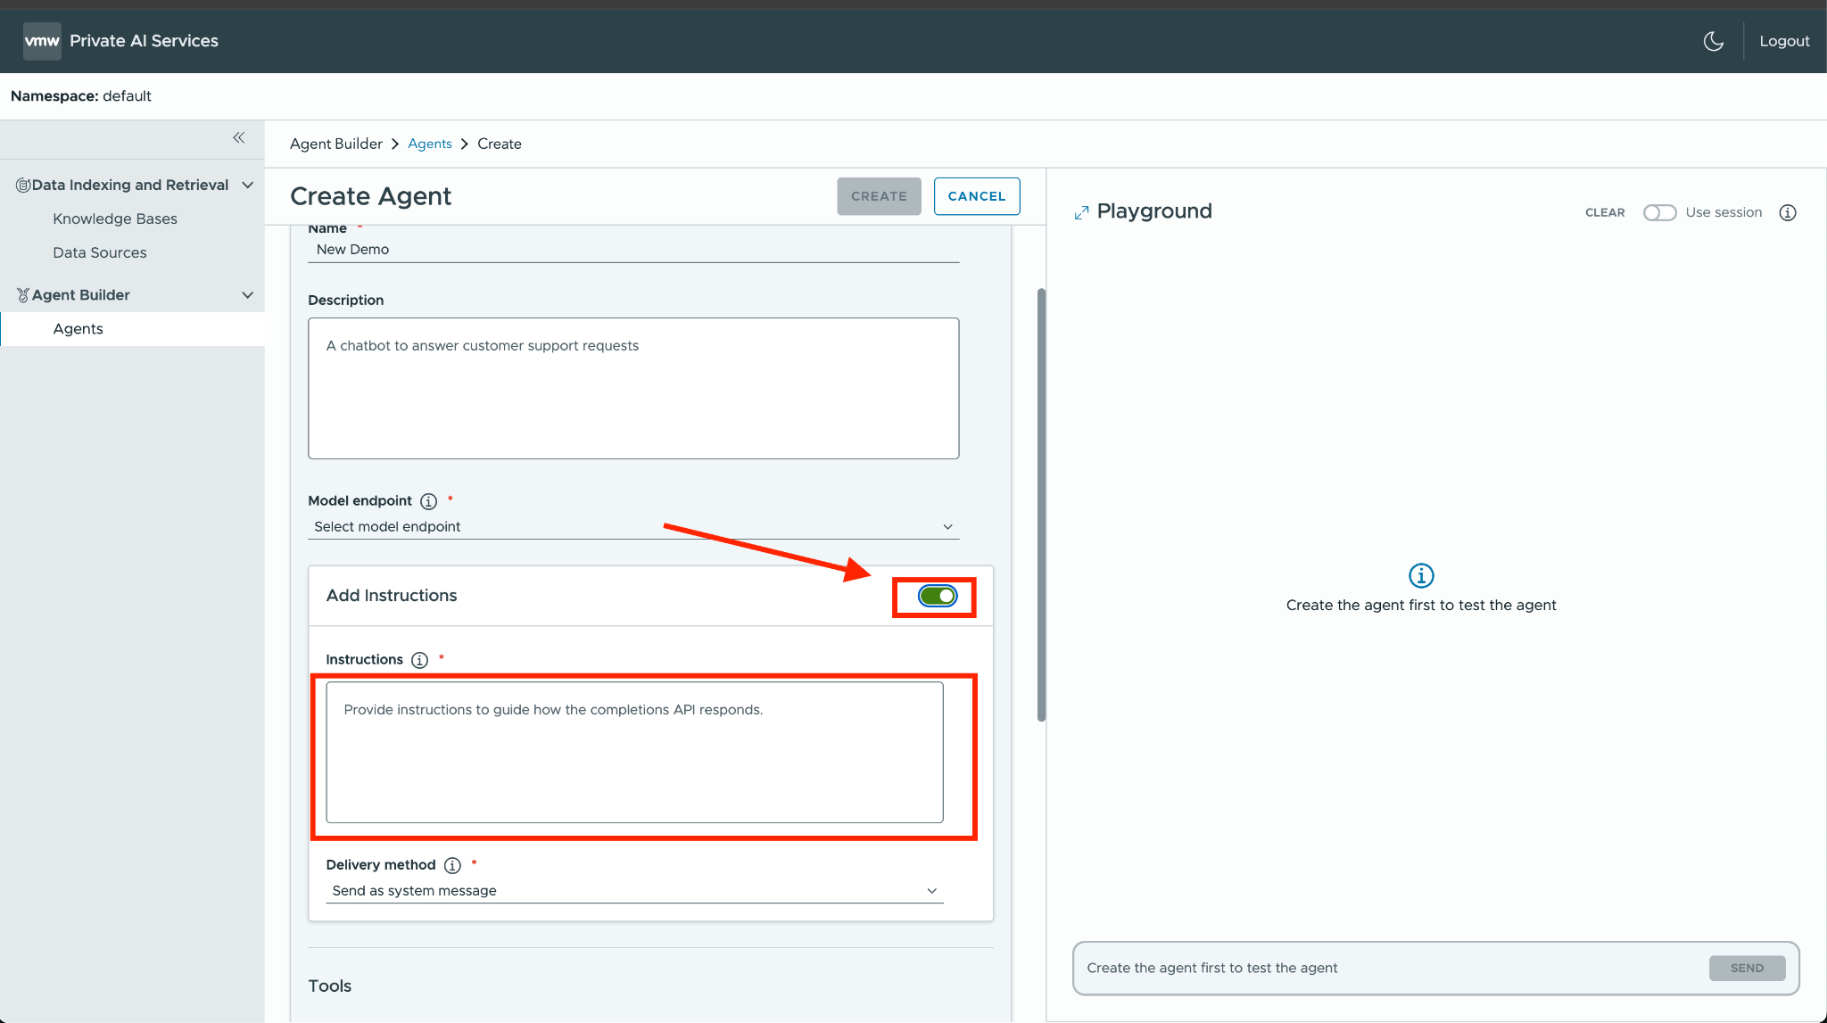
Task: Open the Model endpoint info tooltip
Action: tap(428, 501)
